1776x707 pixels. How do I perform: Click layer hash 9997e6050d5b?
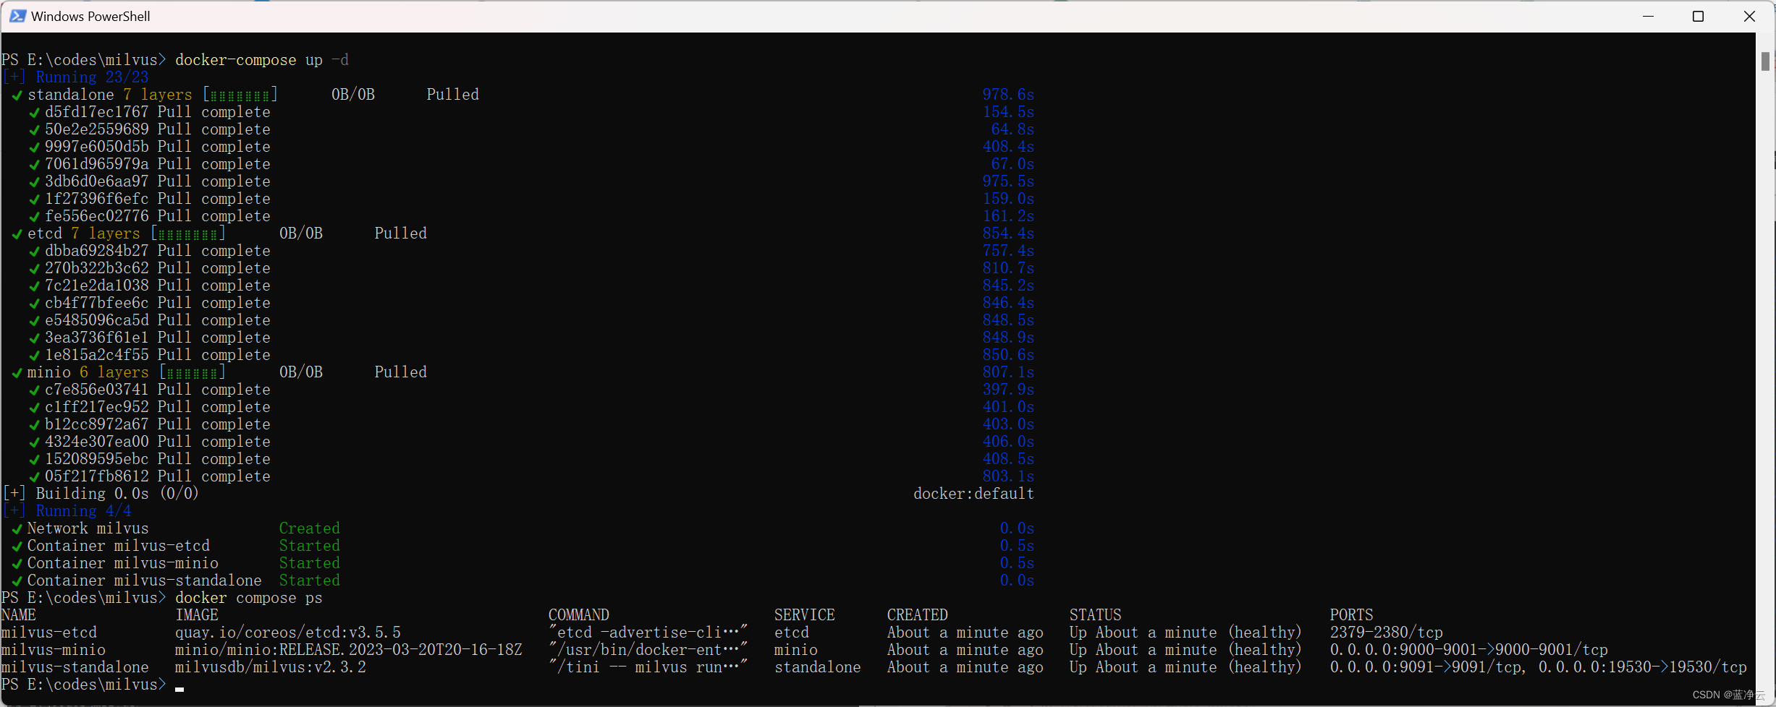[96, 147]
